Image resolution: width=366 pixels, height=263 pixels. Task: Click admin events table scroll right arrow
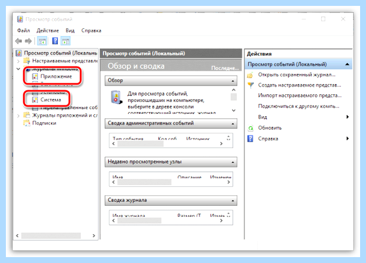tap(221, 144)
